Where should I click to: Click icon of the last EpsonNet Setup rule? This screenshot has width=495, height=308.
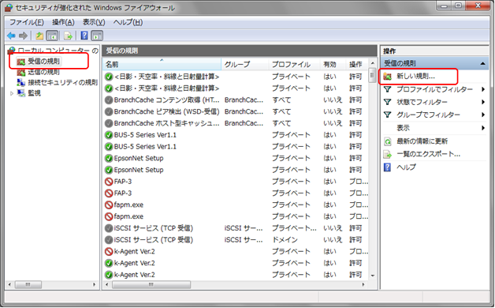(109, 170)
